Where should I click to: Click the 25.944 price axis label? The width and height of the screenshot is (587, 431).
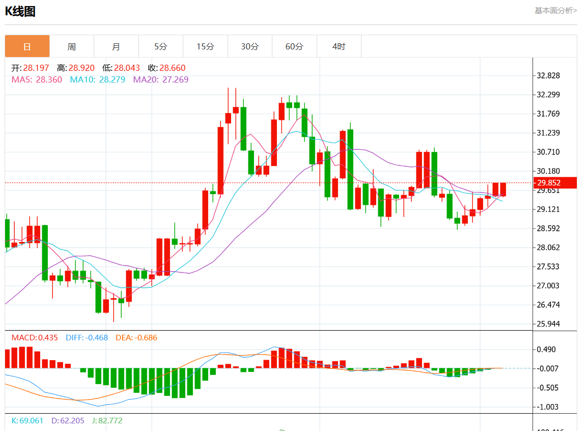[x=548, y=324]
